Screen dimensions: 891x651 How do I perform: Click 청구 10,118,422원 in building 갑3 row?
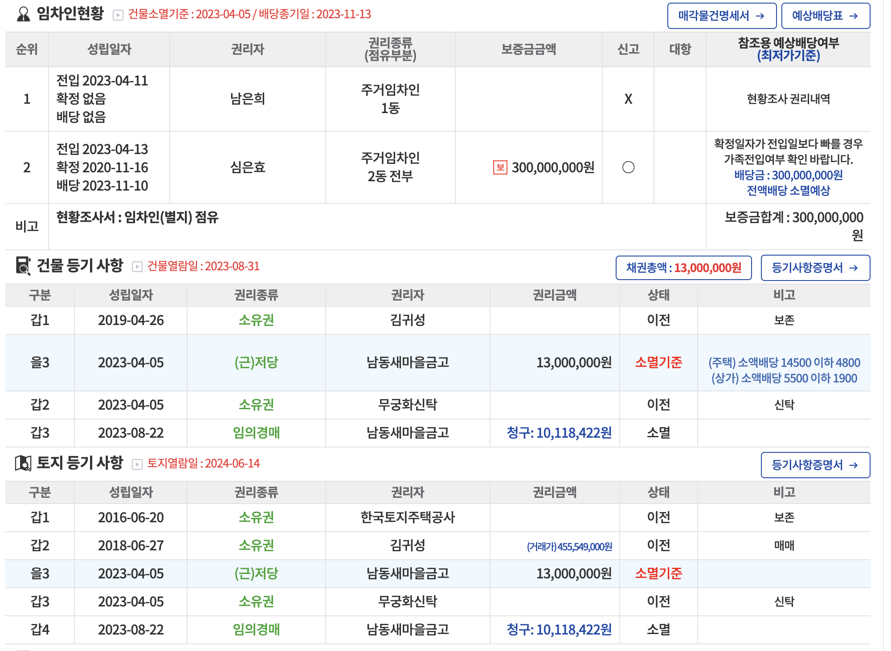pyautogui.click(x=559, y=433)
